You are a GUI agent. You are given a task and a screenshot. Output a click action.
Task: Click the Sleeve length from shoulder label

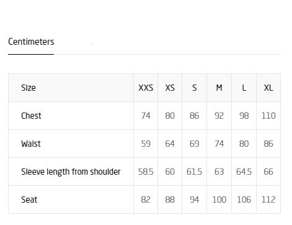coord(71,172)
